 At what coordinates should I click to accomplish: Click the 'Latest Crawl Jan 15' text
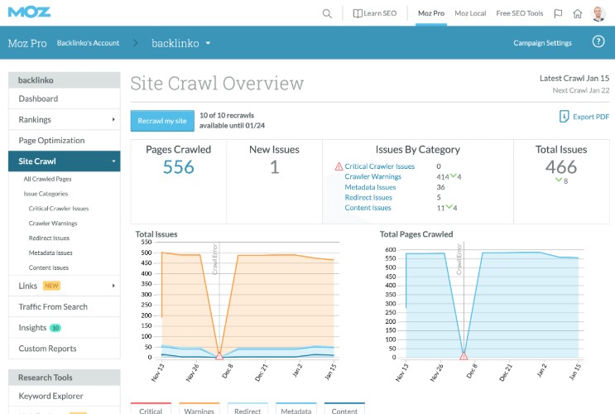[x=574, y=79]
